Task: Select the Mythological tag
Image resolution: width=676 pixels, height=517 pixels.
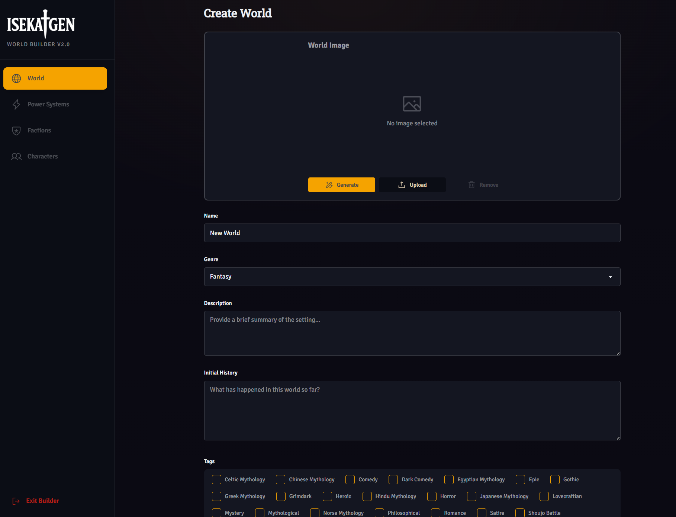Action: click(260, 513)
